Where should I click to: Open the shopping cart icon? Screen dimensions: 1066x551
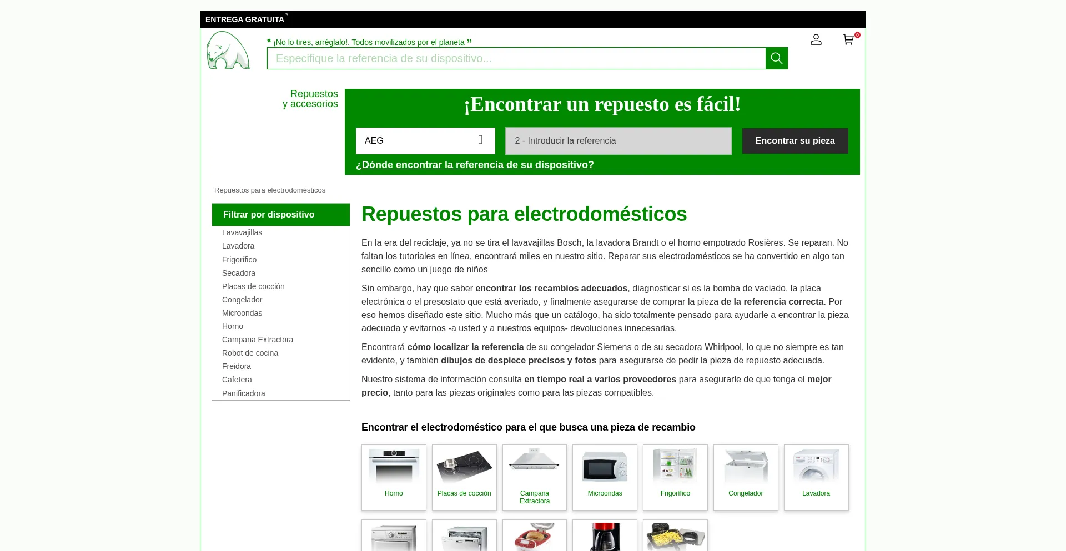[x=848, y=39]
